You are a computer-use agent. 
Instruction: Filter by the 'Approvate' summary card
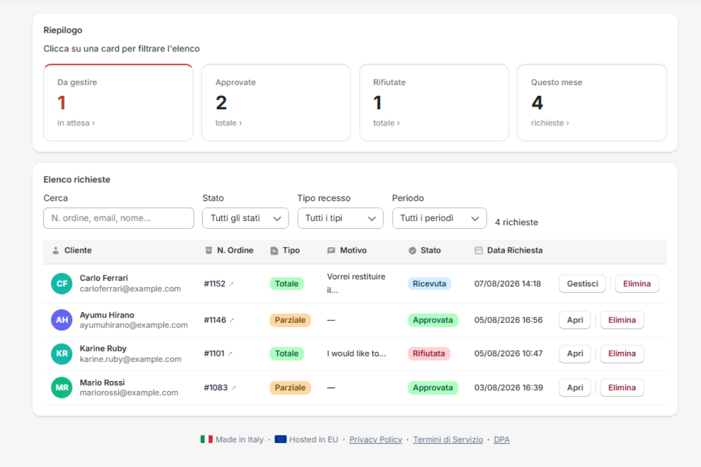click(276, 103)
